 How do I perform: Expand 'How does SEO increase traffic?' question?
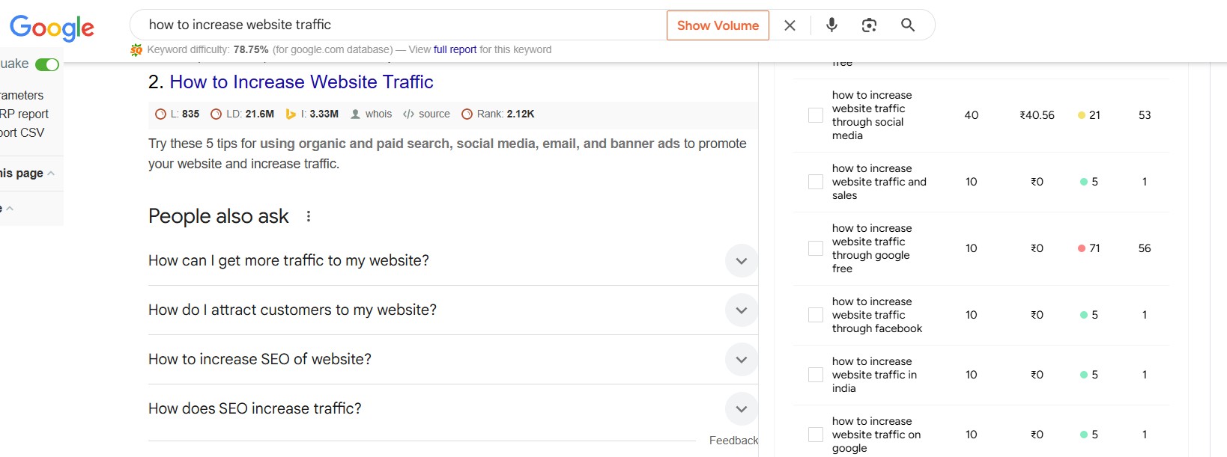pyautogui.click(x=741, y=409)
